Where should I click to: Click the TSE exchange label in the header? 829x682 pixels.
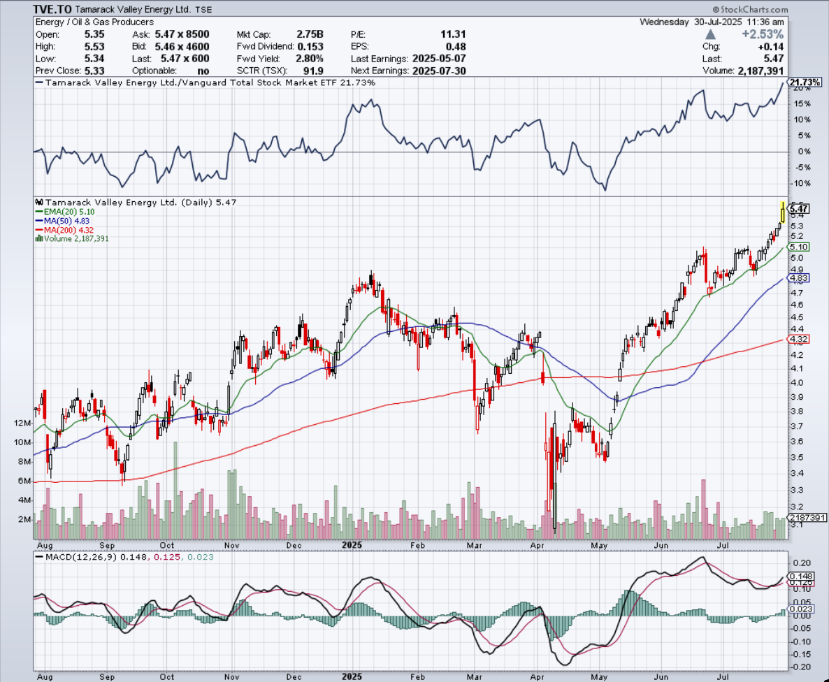(x=203, y=10)
